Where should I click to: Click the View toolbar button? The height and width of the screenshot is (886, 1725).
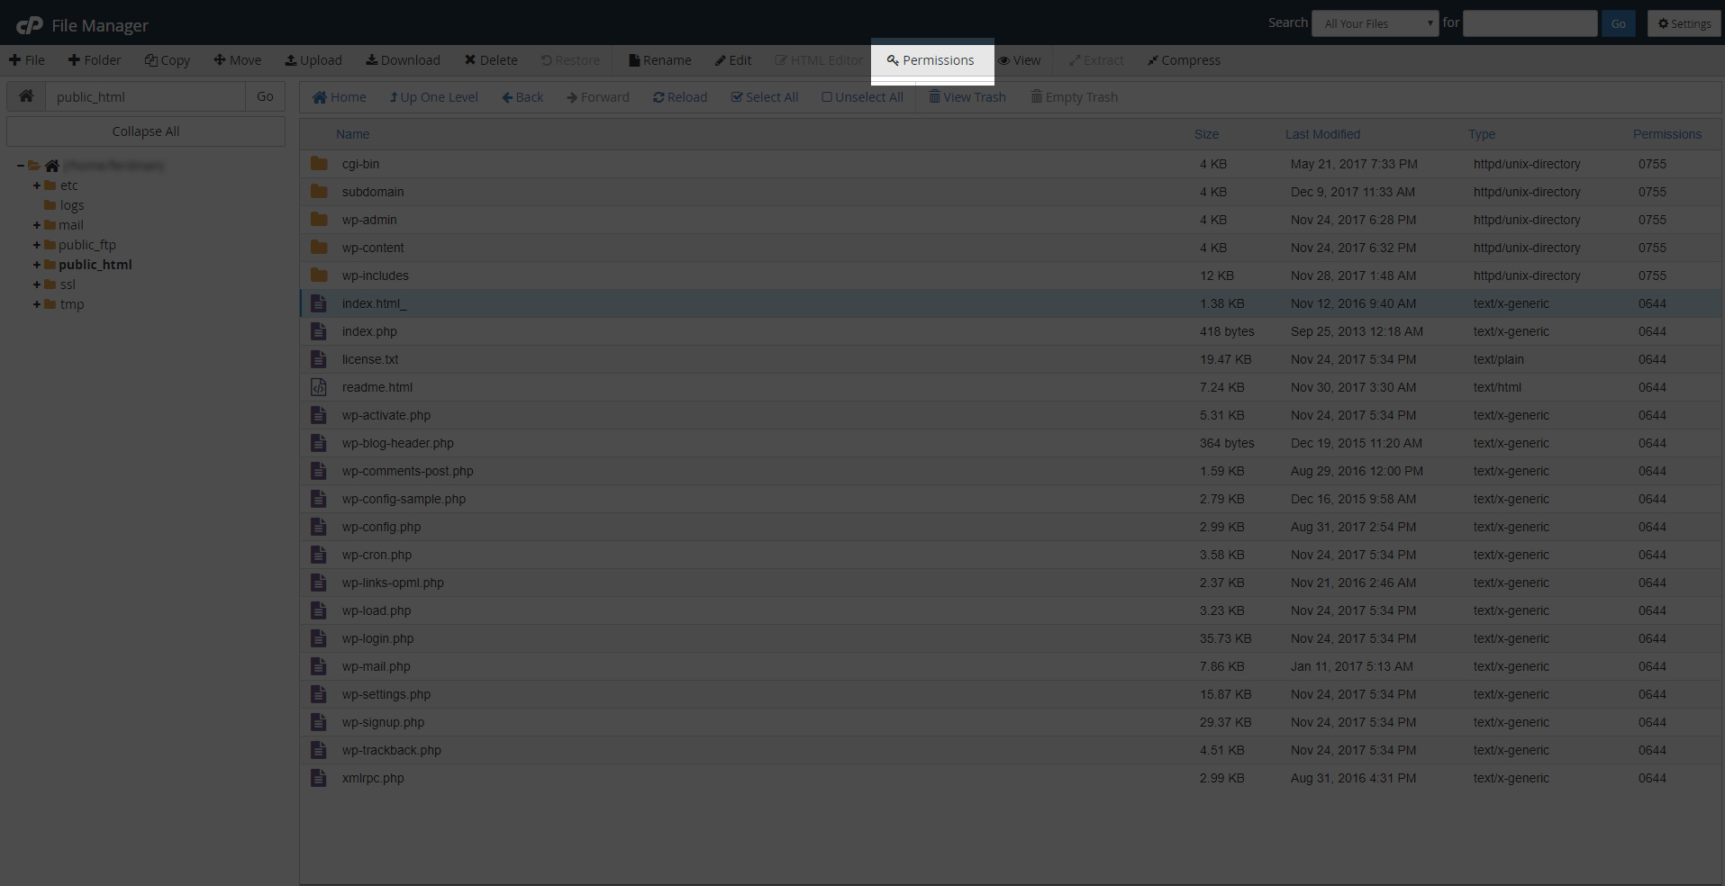click(1019, 60)
